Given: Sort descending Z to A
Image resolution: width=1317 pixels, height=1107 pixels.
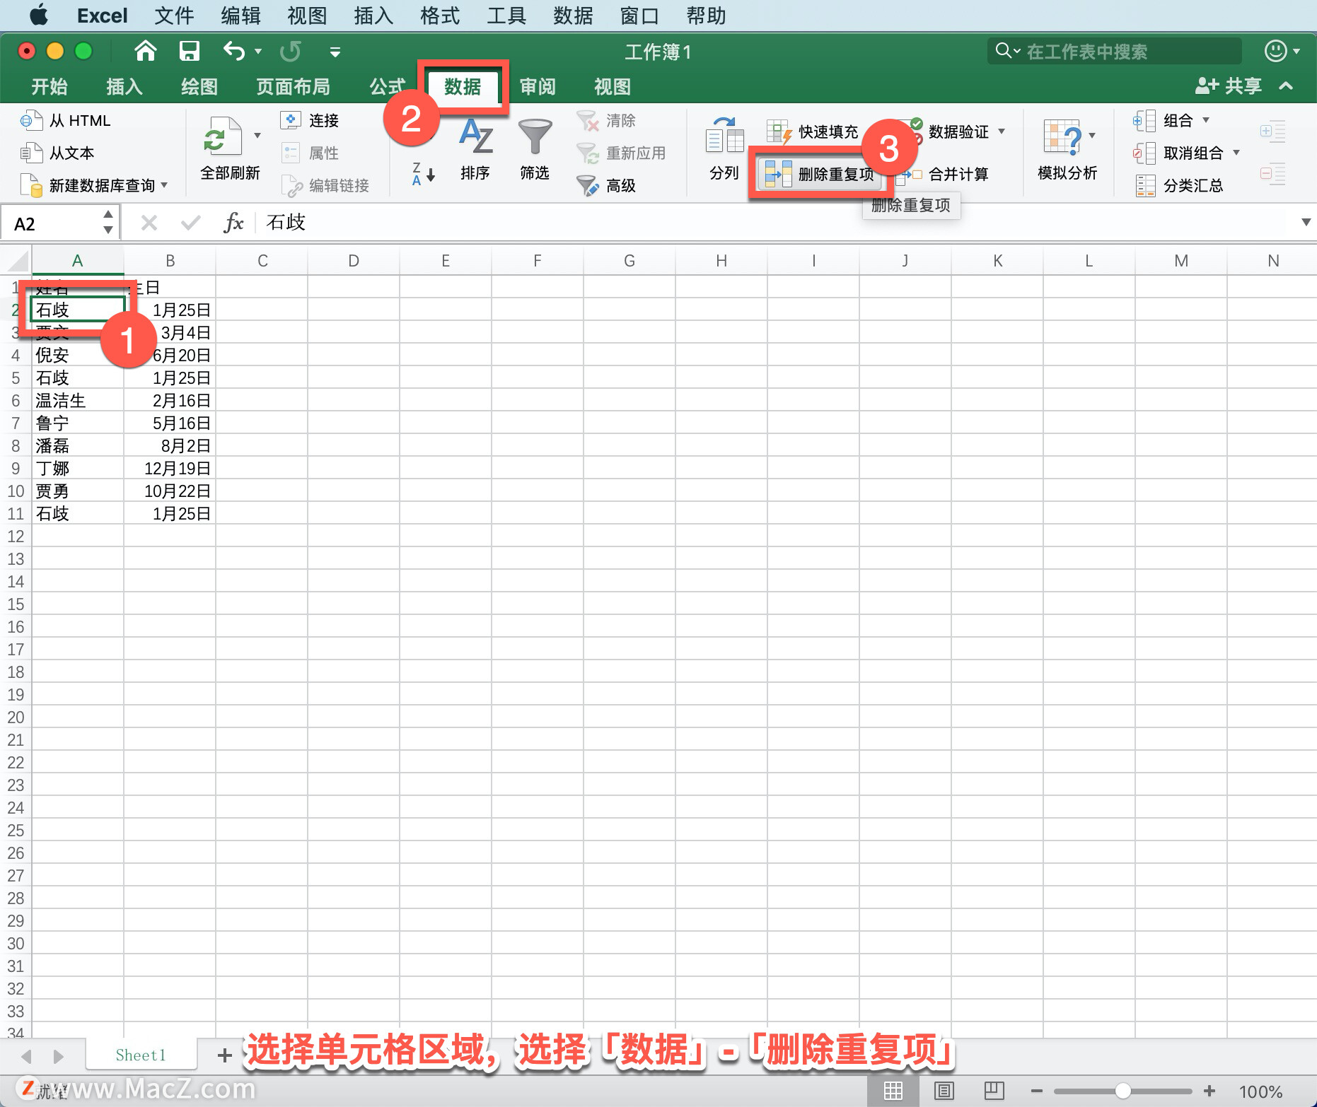Looking at the screenshot, I should pos(423,174).
